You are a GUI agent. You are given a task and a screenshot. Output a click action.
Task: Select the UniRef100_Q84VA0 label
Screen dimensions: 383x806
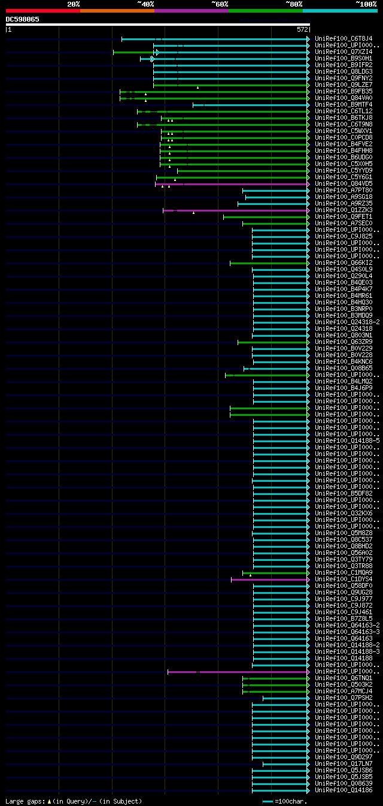[x=344, y=98]
